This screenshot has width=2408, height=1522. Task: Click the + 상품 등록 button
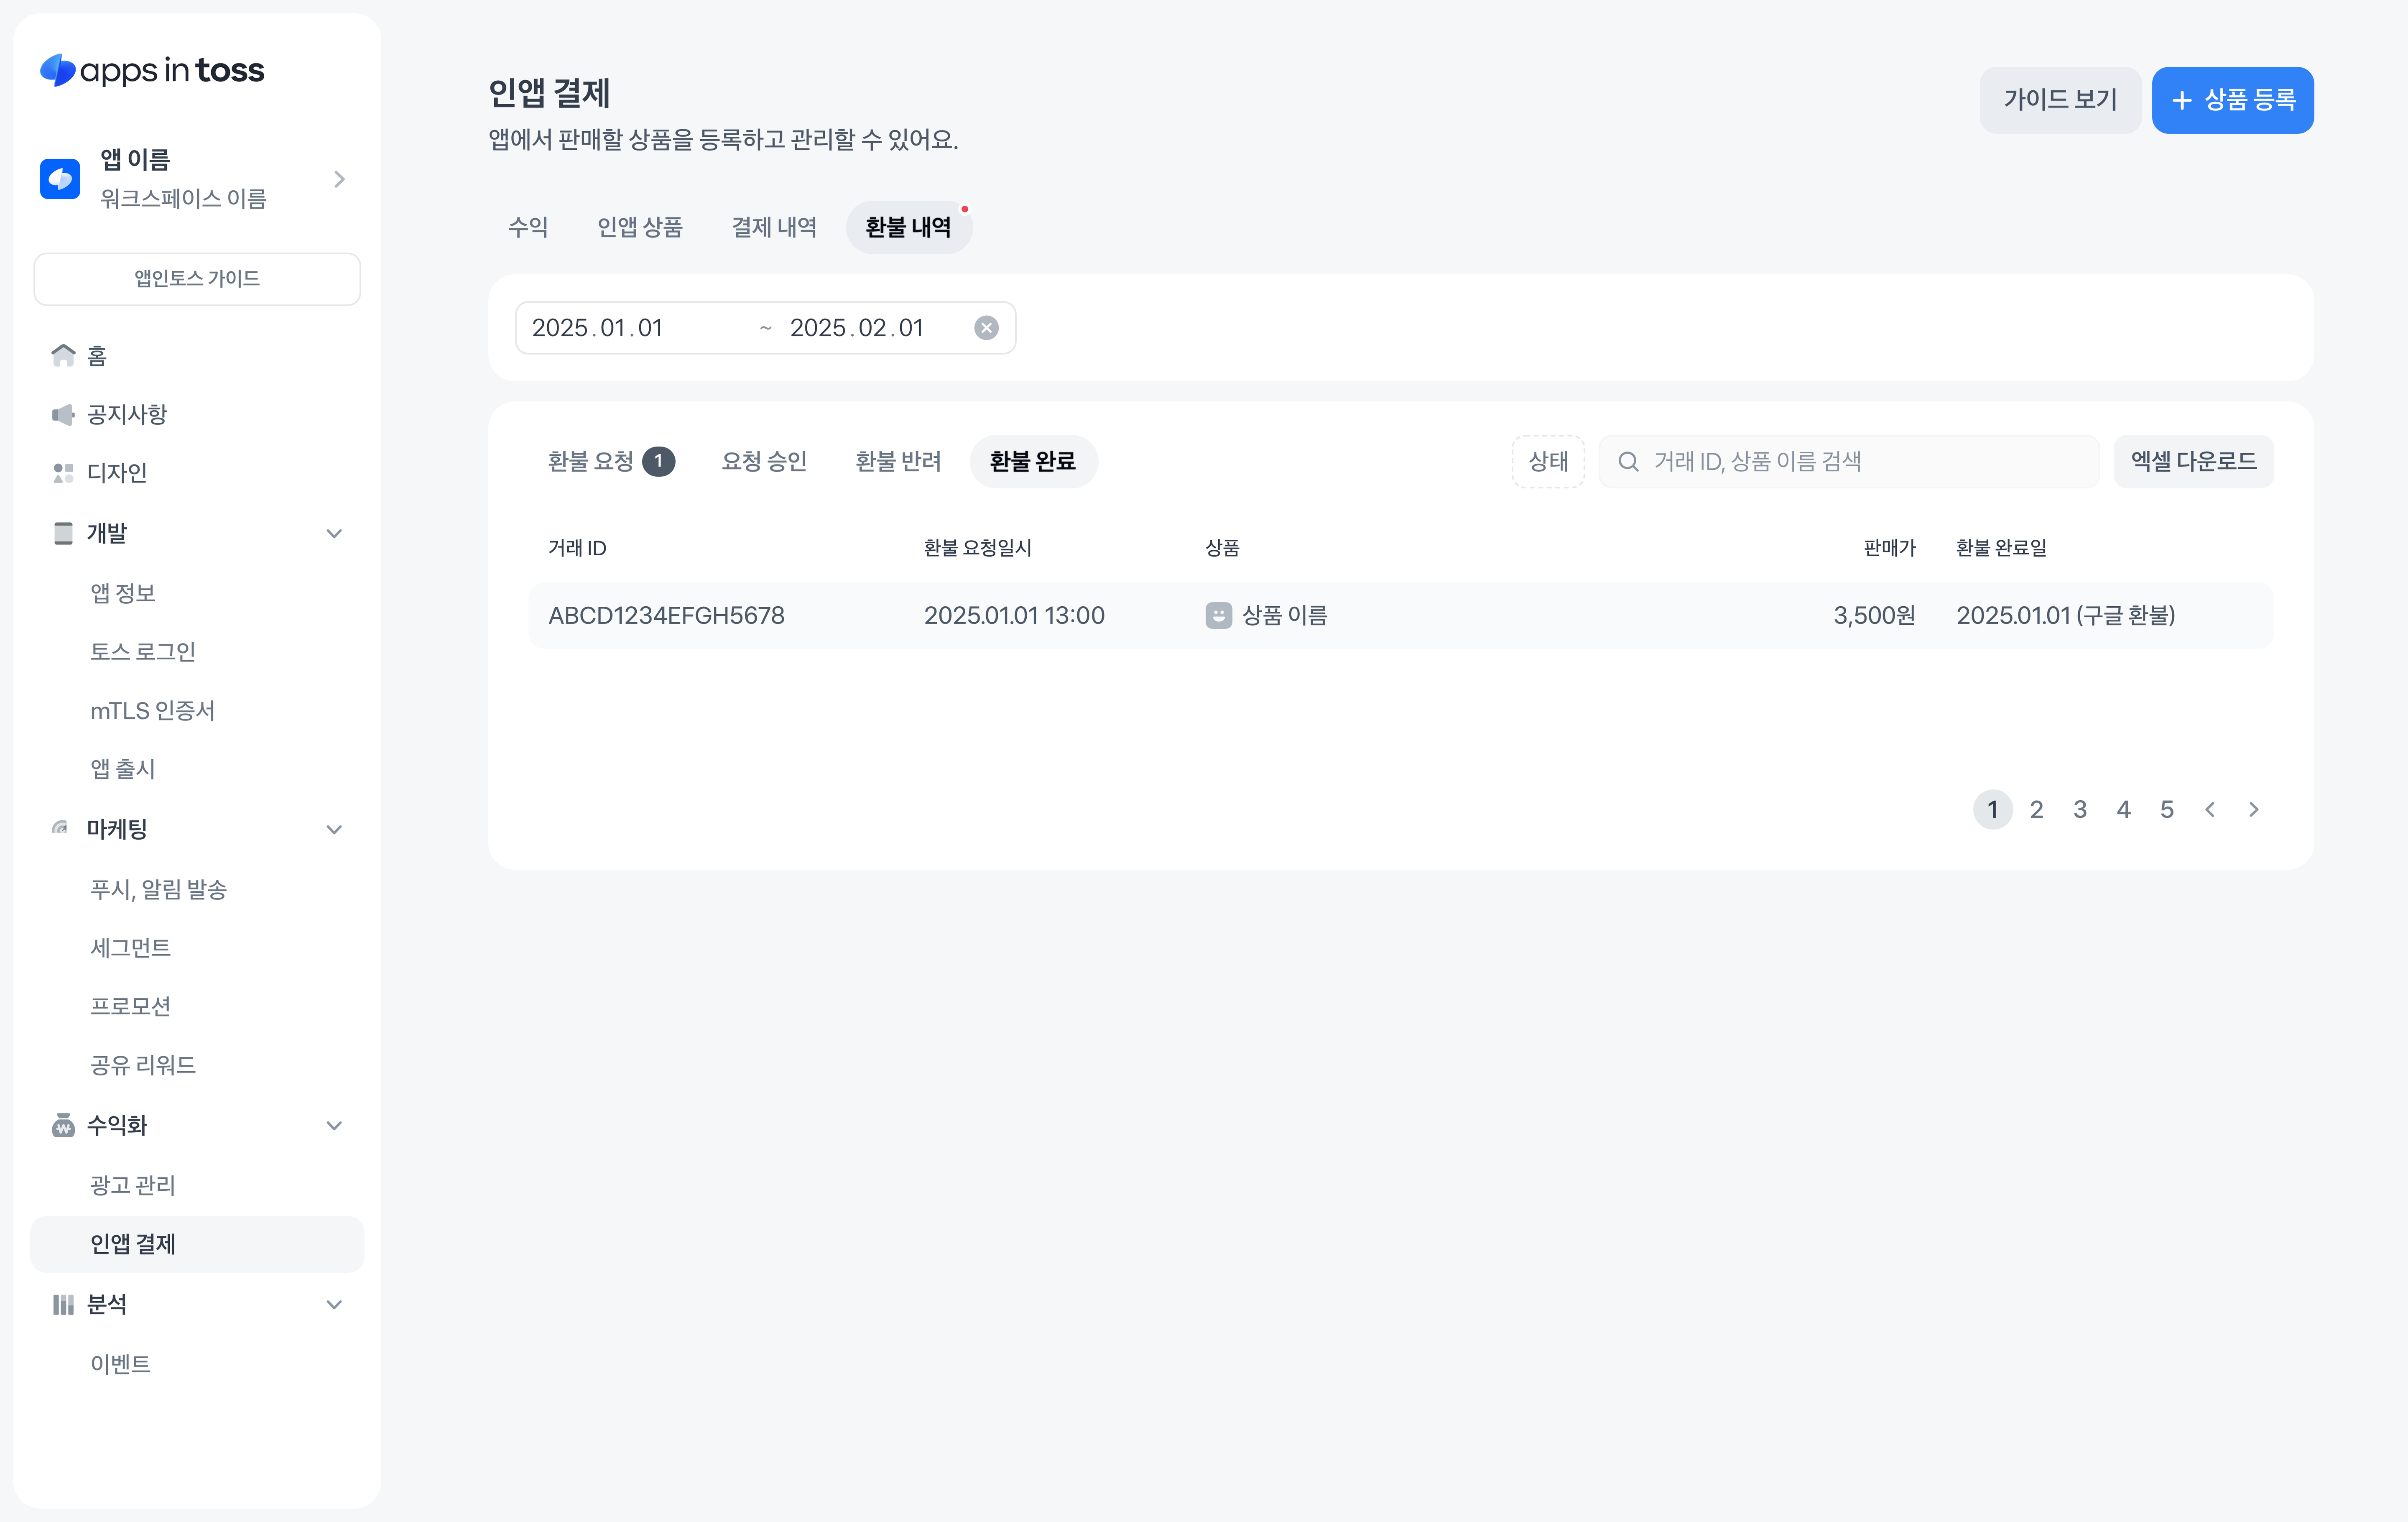2232,100
